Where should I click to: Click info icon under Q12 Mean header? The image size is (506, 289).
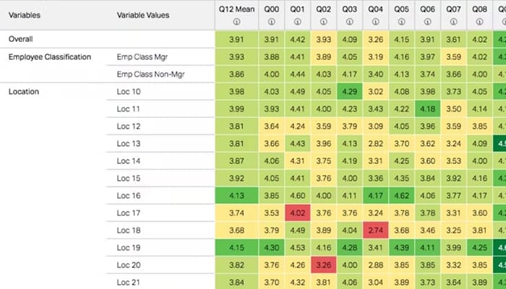[x=236, y=22]
